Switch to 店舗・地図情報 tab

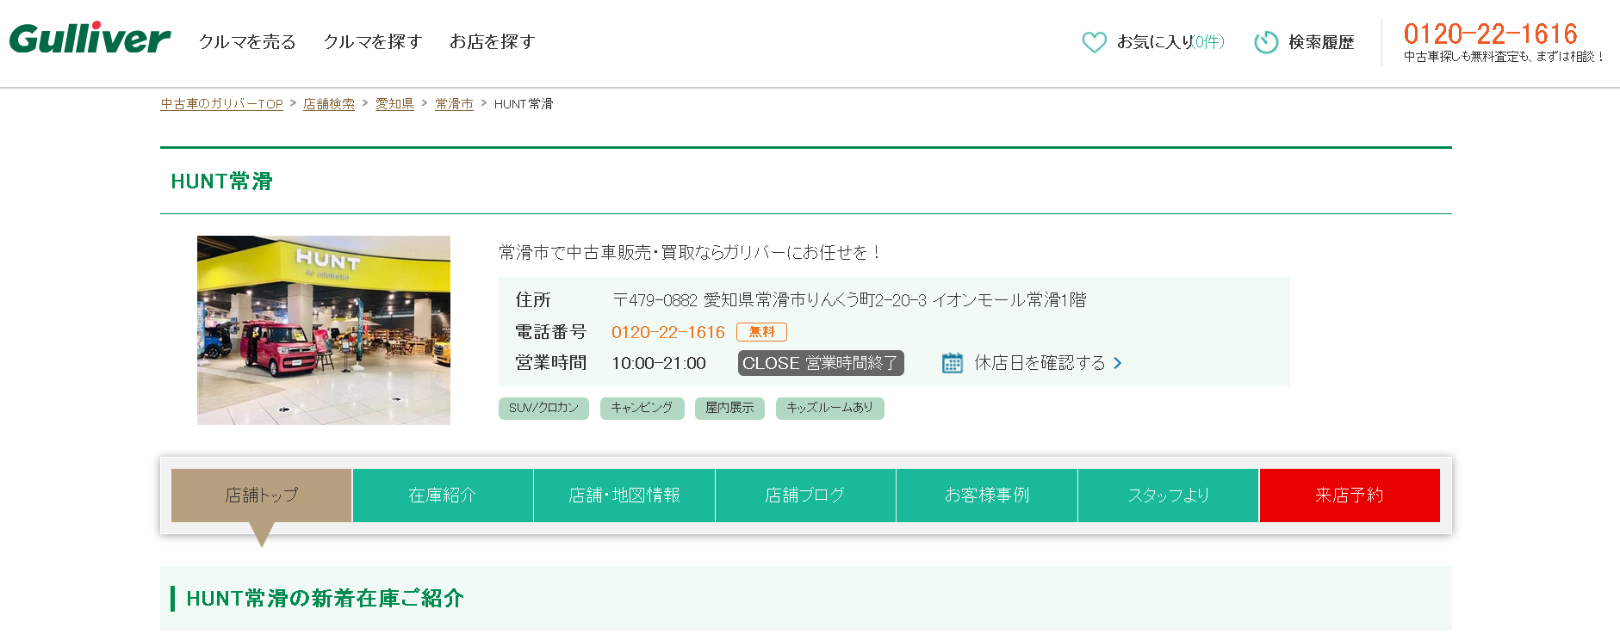(x=624, y=496)
